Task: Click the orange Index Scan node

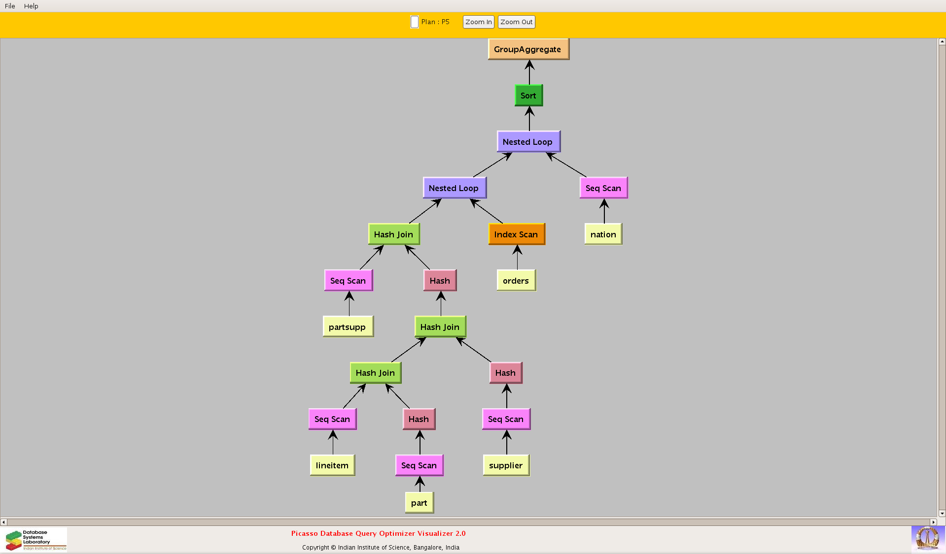Action: 516,234
